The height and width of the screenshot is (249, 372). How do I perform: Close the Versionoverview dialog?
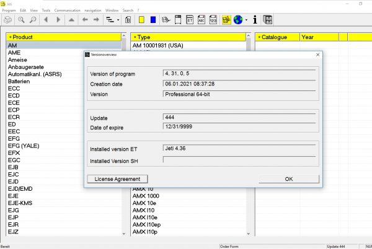(318, 55)
